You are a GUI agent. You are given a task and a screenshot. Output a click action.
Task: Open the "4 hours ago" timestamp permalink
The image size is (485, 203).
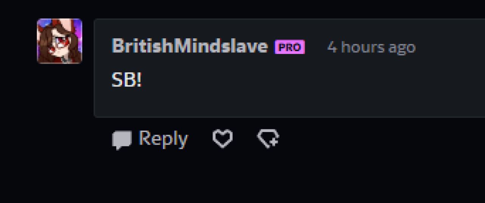[x=371, y=47]
